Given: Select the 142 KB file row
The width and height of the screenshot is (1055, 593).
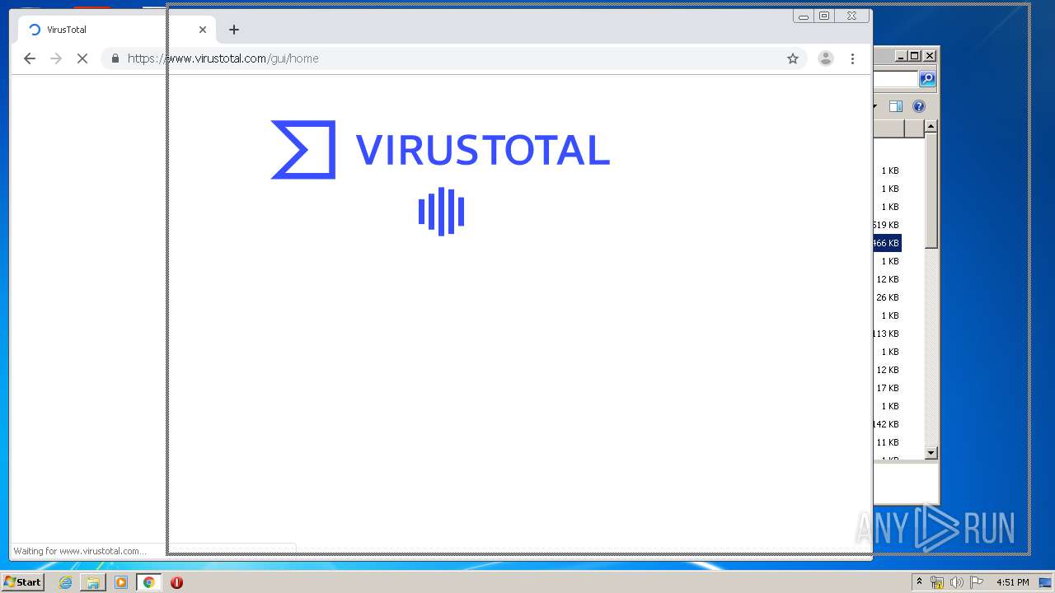Looking at the screenshot, I should point(887,424).
